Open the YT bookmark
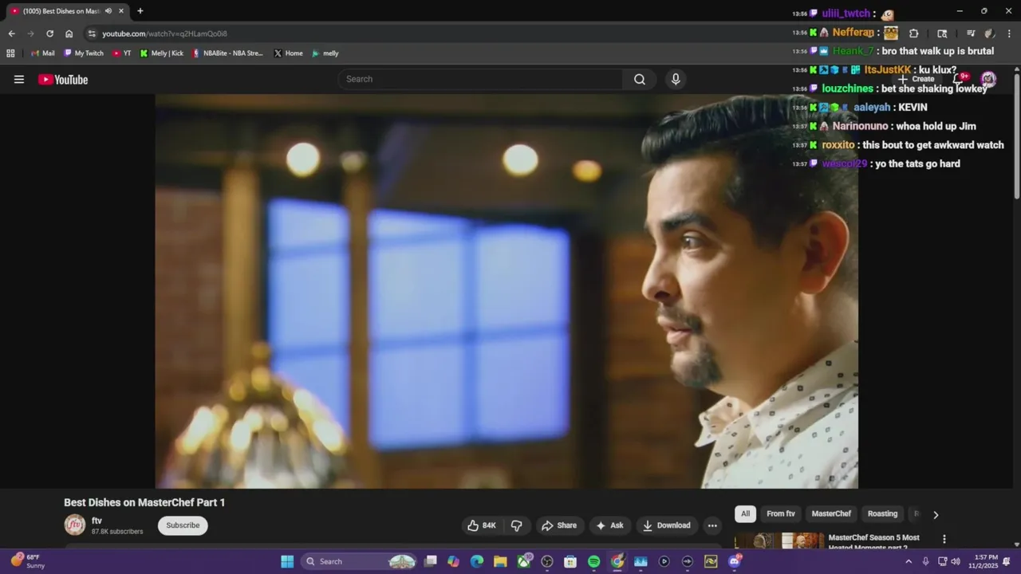This screenshot has height=574, width=1021. (x=122, y=53)
